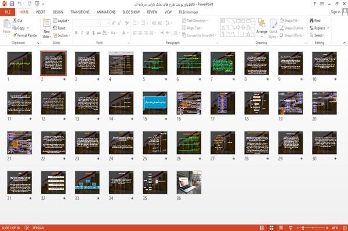Click the Sign in link
Viewport: 348px width, 231px height.
pos(335,12)
